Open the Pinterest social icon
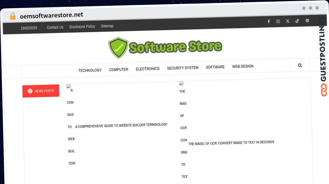 tap(307, 21)
